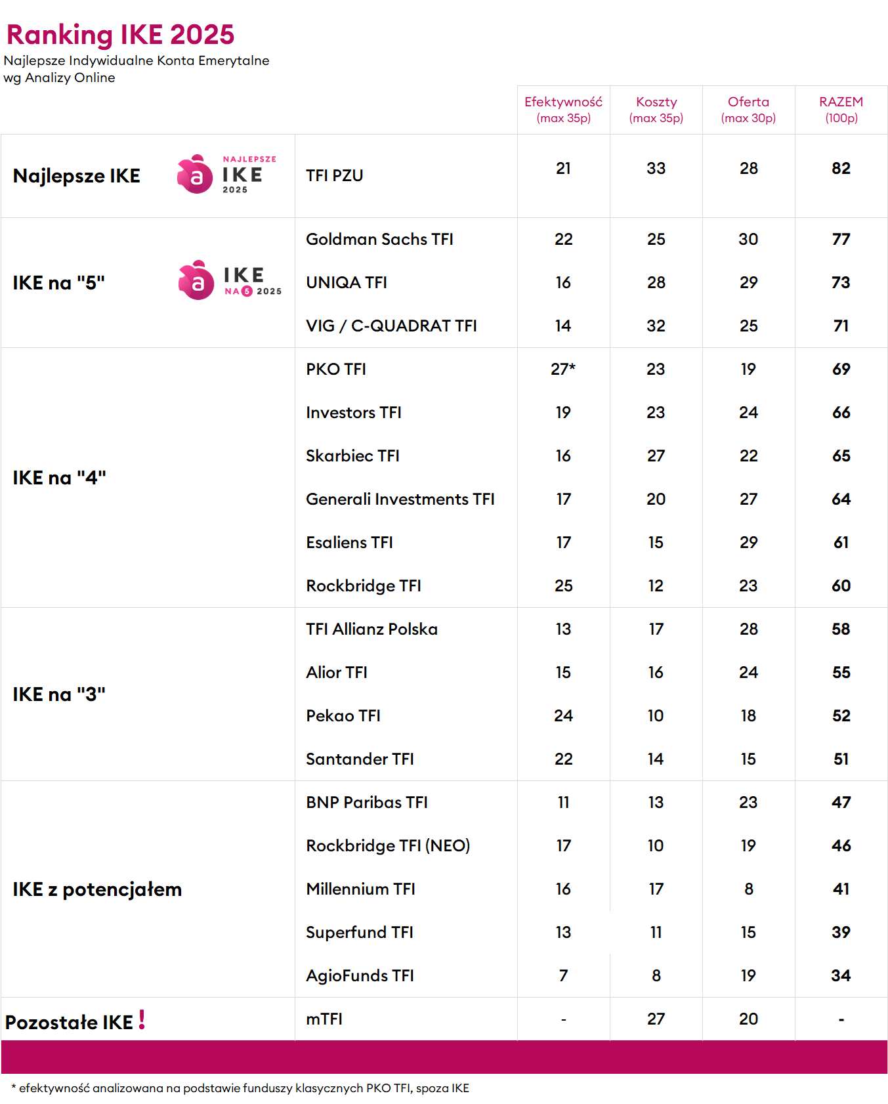Click the red exclamation mark by Pozostałe IKE
The height and width of the screenshot is (1104, 888).
(142, 1019)
